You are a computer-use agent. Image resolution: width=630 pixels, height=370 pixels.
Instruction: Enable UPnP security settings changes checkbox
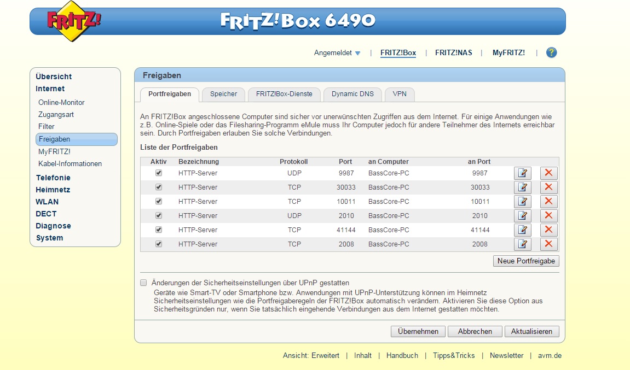[x=143, y=283]
